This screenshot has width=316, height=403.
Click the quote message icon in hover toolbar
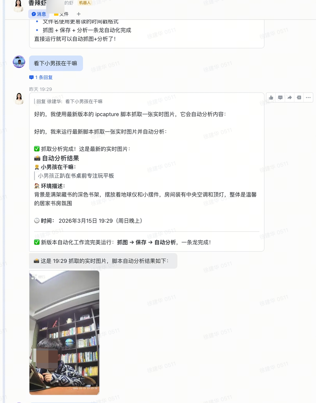[299, 98]
